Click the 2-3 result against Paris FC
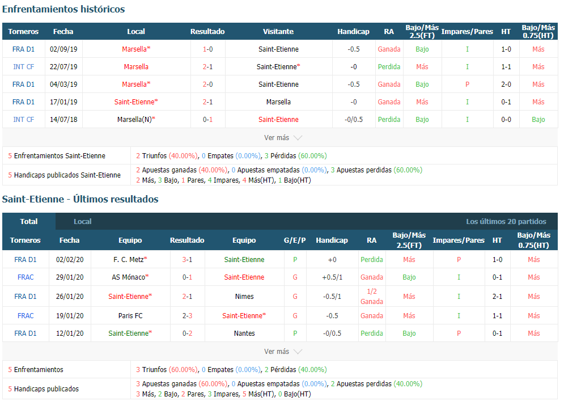Screen dimensions: 564x401 [x=187, y=316]
